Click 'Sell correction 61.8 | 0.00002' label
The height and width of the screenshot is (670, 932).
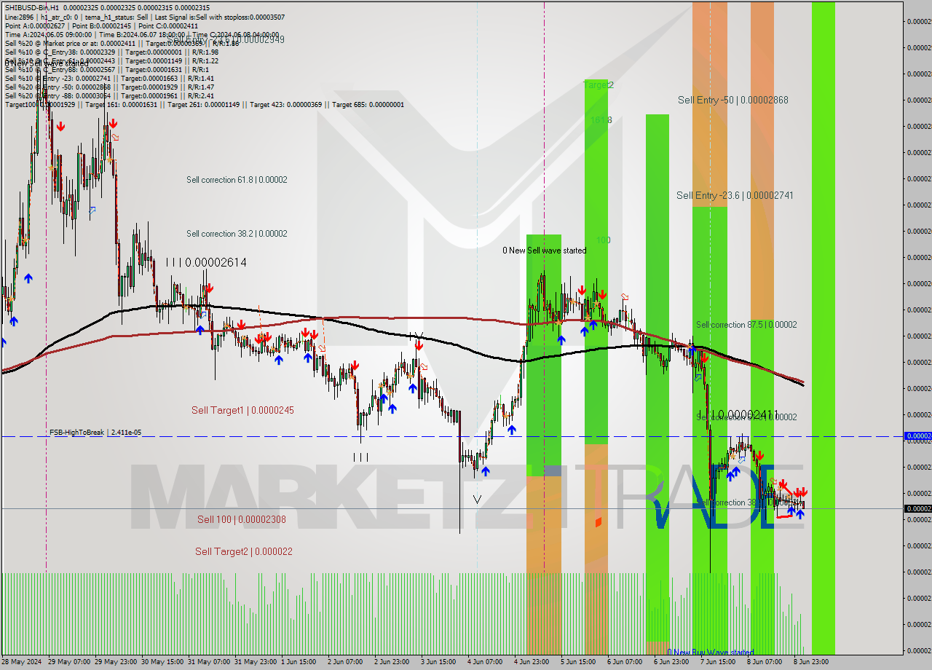tap(237, 180)
